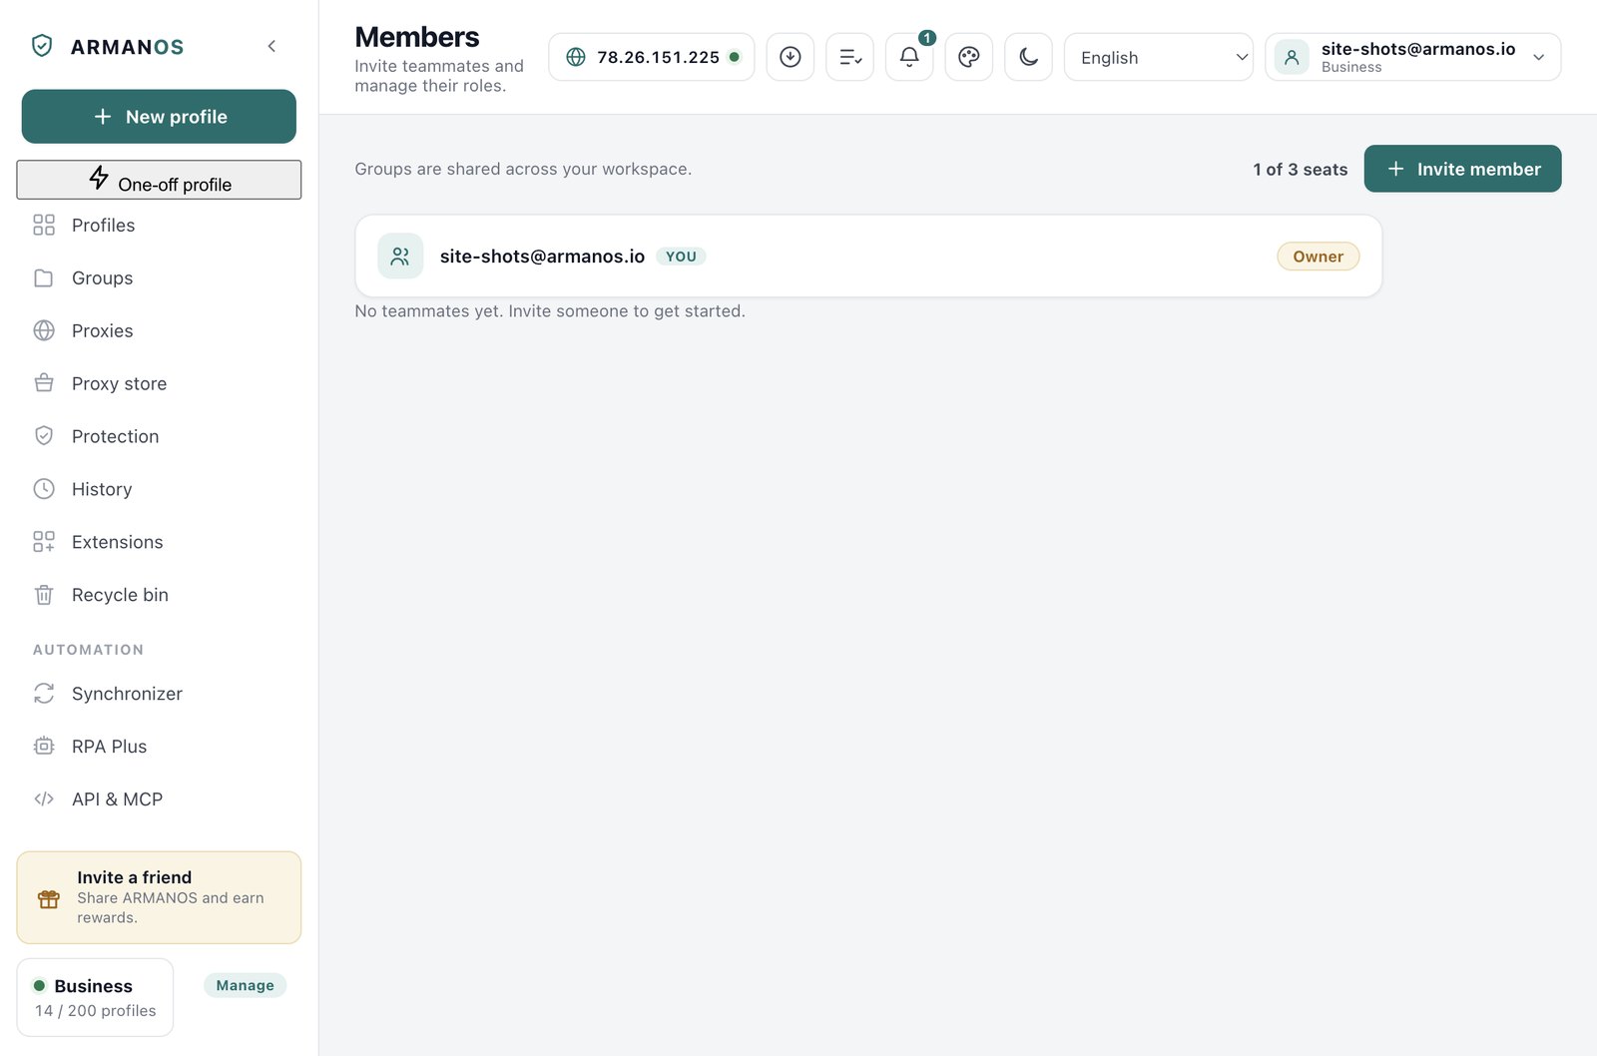This screenshot has height=1056, width=1597.
Task: Open the task list check icon
Action: point(850,58)
